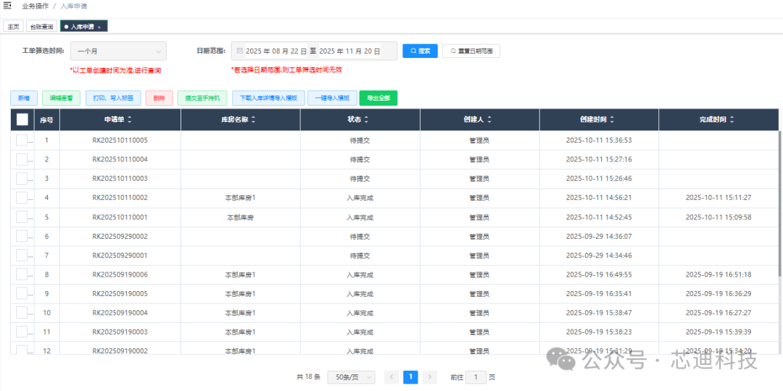
Task: Click the application number RK202509190003
Action: click(x=120, y=332)
